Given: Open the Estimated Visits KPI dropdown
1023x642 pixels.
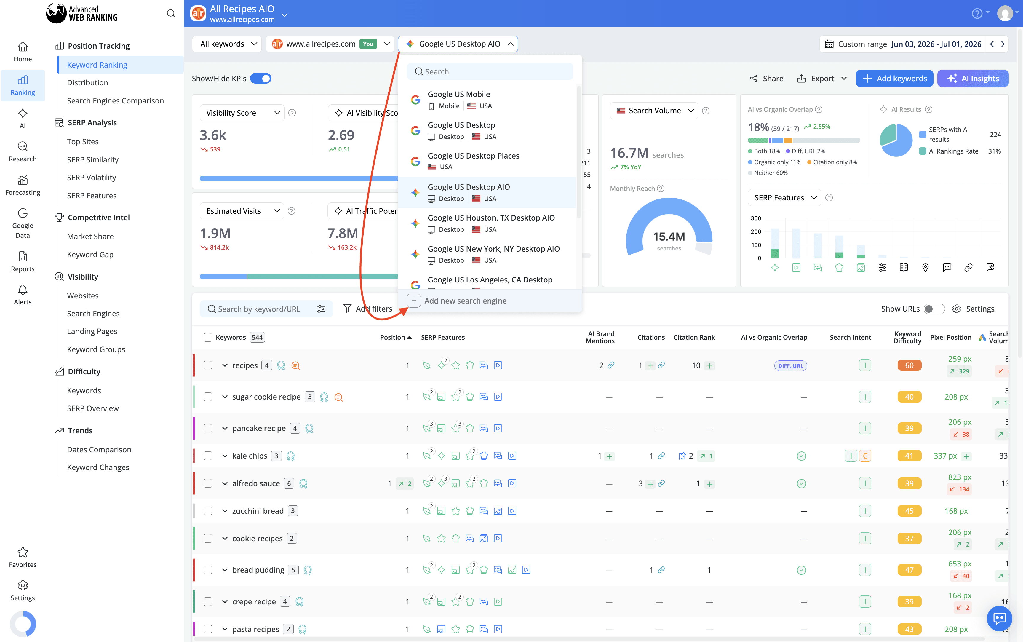Looking at the screenshot, I should coord(242,211).
